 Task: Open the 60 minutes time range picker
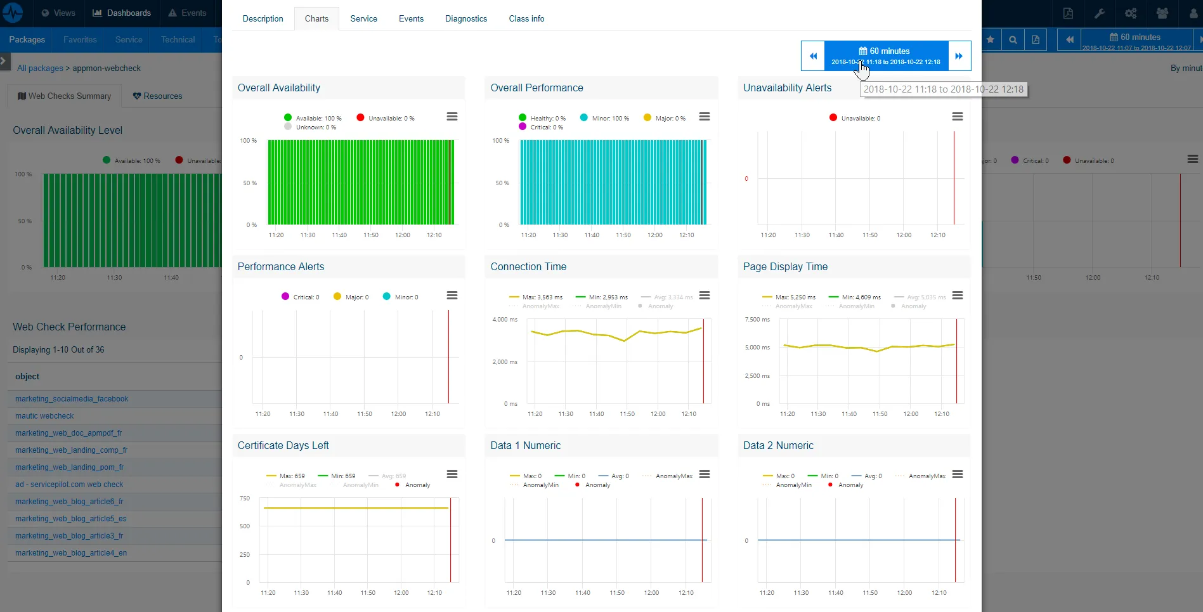[885, 56]
